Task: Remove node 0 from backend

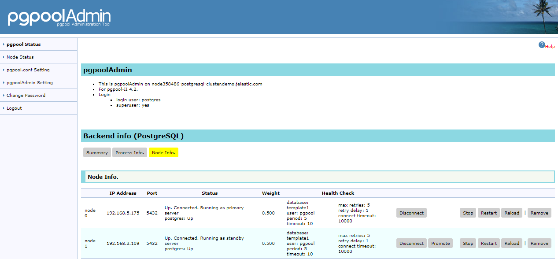Action: tap(540, 213)
